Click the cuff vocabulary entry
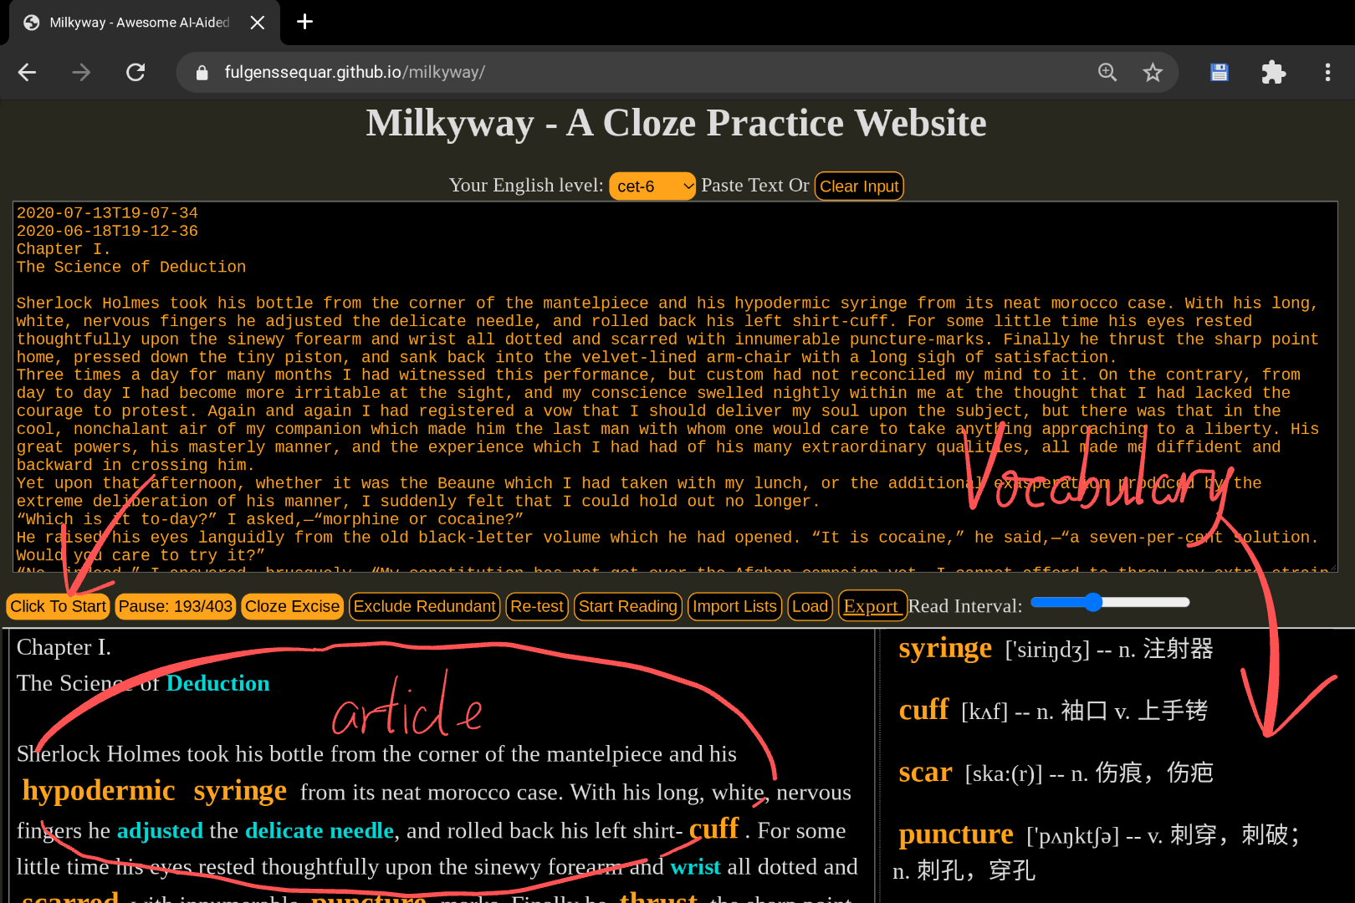The height and width of the screenshot is (903, 1355). [1053, 711]
